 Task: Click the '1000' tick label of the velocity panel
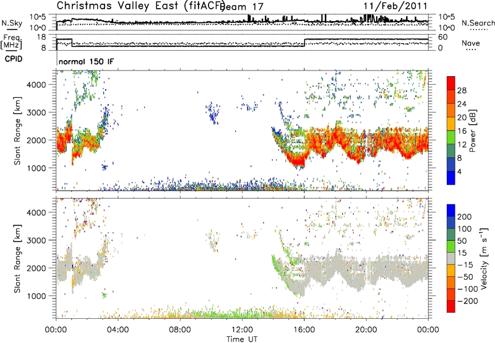coord(37,296)
